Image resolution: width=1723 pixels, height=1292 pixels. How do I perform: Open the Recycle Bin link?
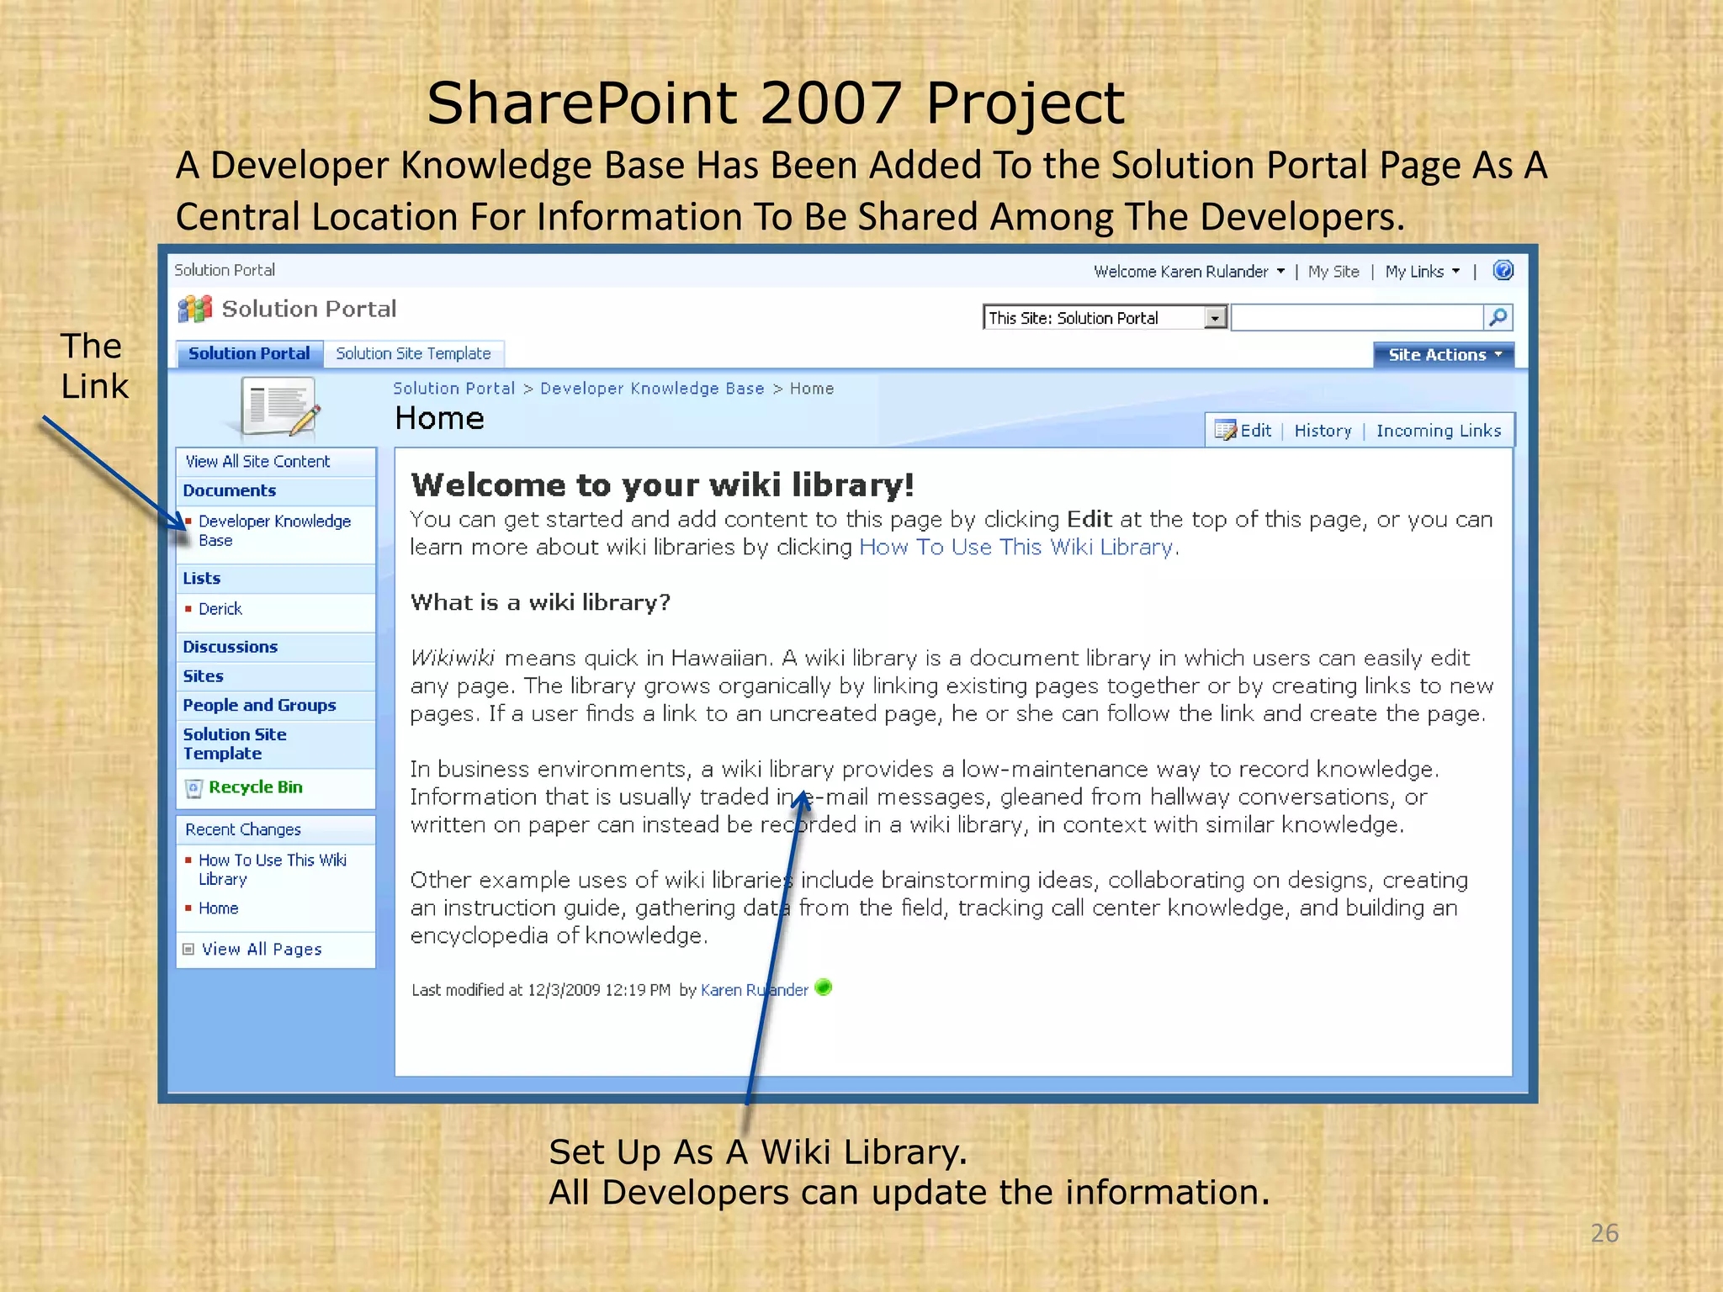[256, 787]
